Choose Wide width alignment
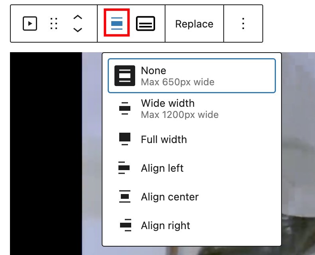 click(192, 109)
